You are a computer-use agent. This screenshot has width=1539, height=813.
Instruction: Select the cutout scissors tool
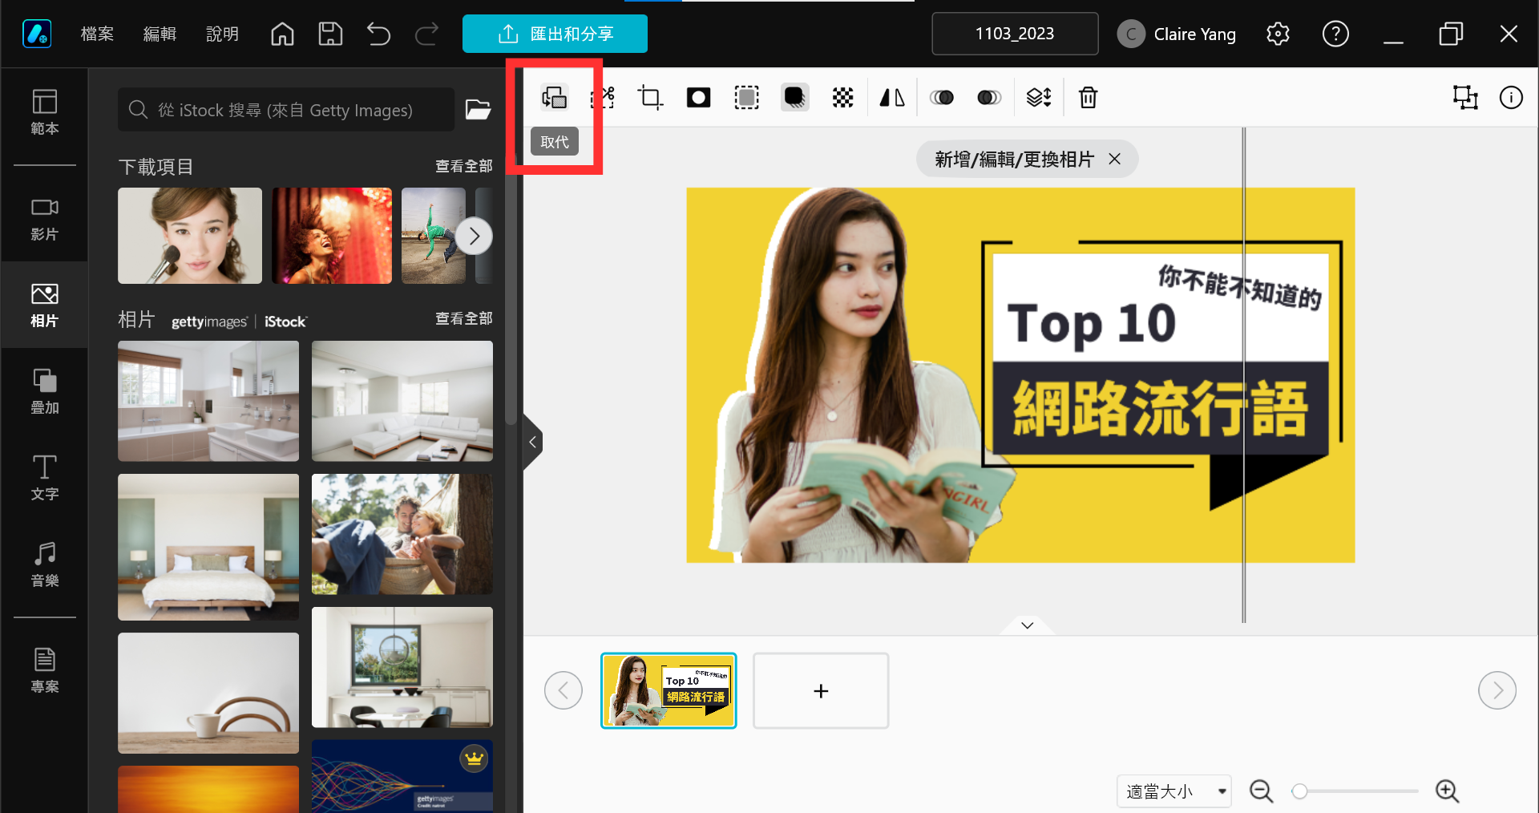(603, 98)
